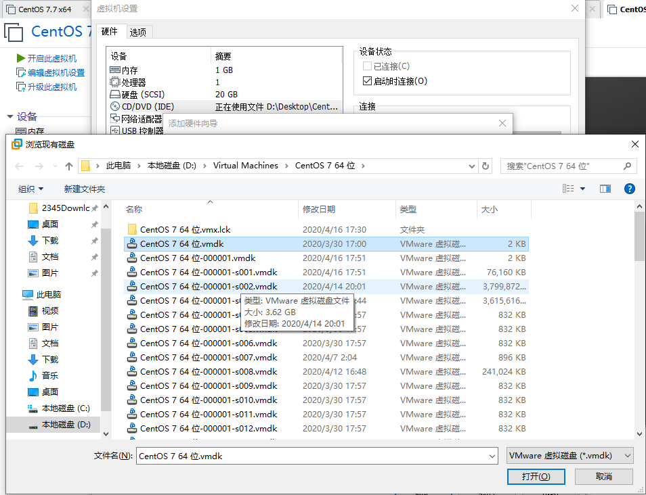
Task: Click the 本地磁盘 (D:) breadcrumb segment
Action: coord(172,166)
